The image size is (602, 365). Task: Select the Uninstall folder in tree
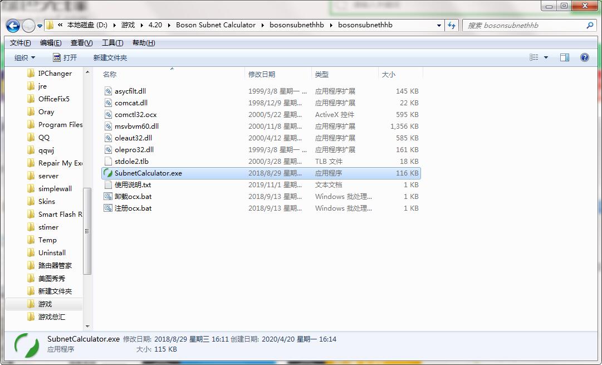tap(46, 253)
